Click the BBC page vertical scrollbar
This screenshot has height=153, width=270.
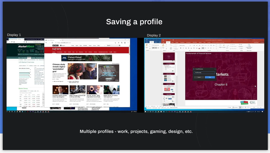tap(129, 50)
